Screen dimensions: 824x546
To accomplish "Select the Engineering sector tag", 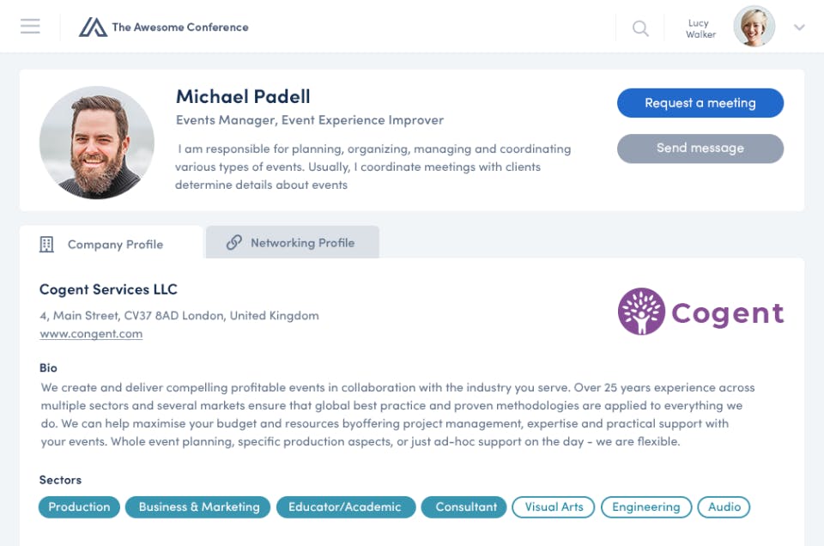I will click(x=645, y=507).
